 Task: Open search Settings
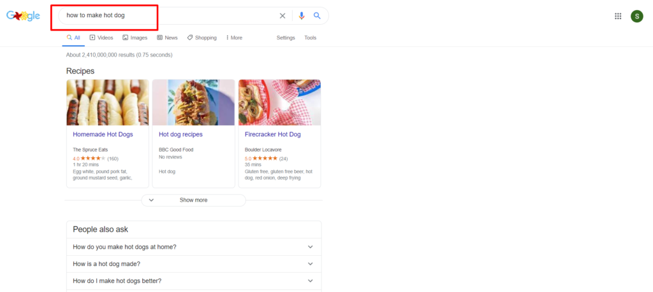click(286, 38)
